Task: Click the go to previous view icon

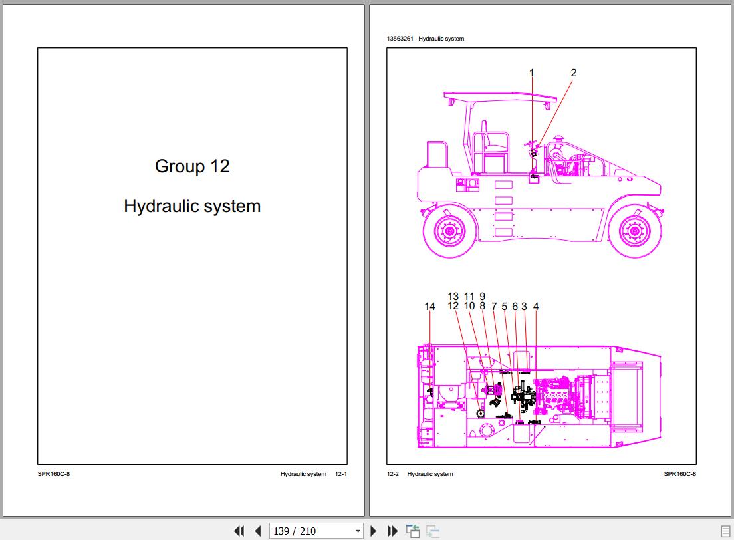Action: [x=413, y=531]
